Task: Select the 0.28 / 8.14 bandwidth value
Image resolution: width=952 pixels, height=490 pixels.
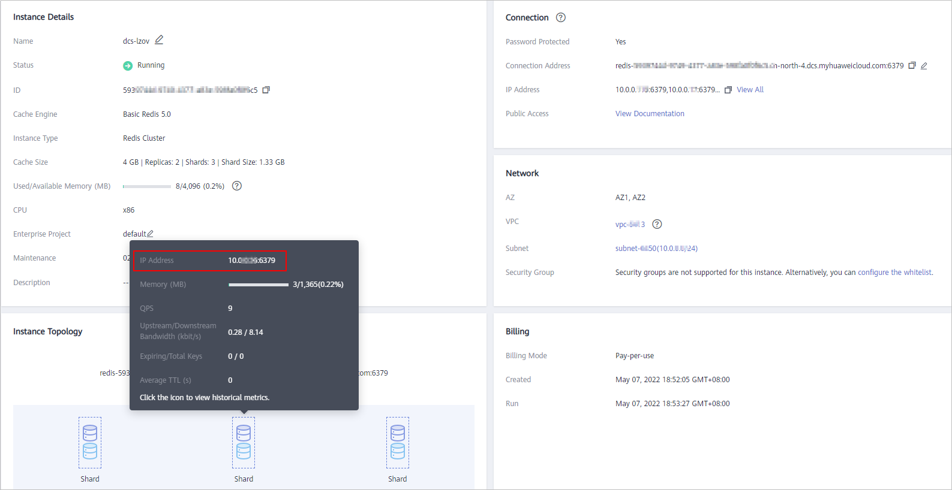Action: point(245,332)
